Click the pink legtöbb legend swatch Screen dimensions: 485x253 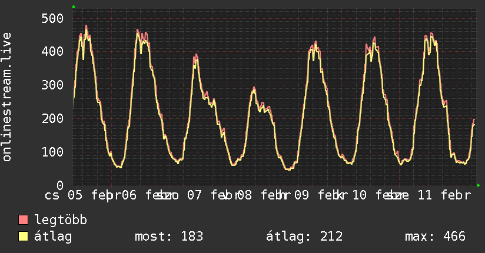tap(23, 220)
